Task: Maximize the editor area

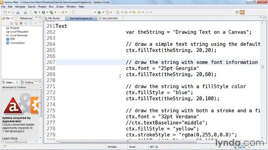Action: pyautogui.click(x=265, y=17)
